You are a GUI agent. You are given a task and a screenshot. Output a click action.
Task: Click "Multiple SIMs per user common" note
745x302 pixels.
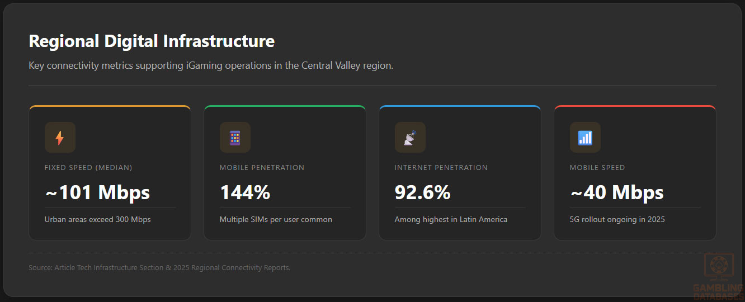(276, 219)
